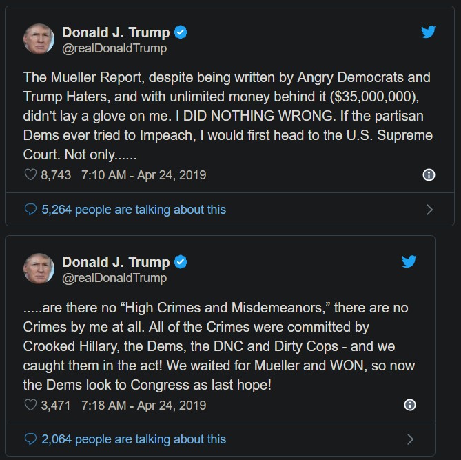Image resolution: width=461 pixels, height=460 pixels.
Task: Like the 7:18 AM tweet with the heart icon
Action: [30, 406]
